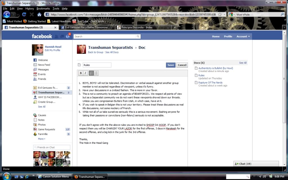Toggle numbered list in doc editor
The height and width of the screenshot is (180, 288).
pos(91,73)
